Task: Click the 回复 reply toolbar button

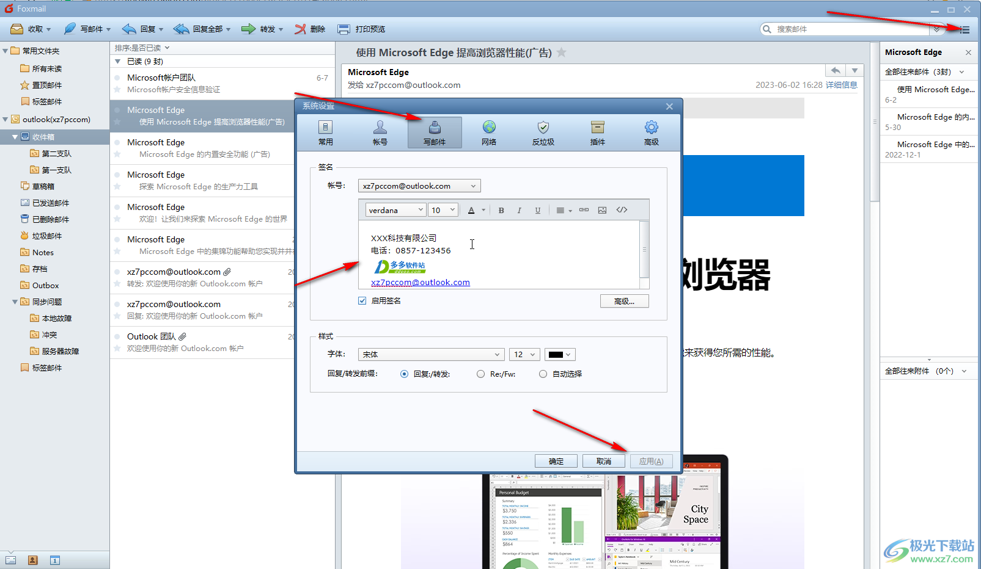Action: pyautogui.click(x=143, y=29)
